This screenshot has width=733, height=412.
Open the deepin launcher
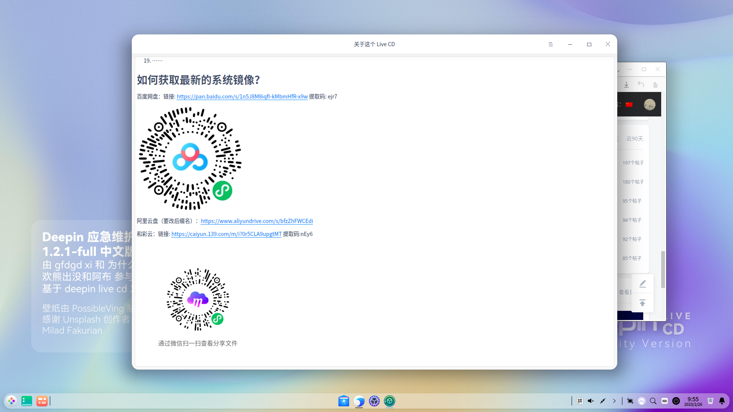(11, 401)
